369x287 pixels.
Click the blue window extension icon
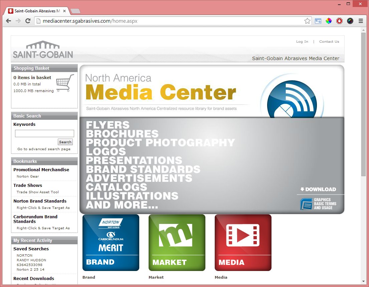(318, 21)
